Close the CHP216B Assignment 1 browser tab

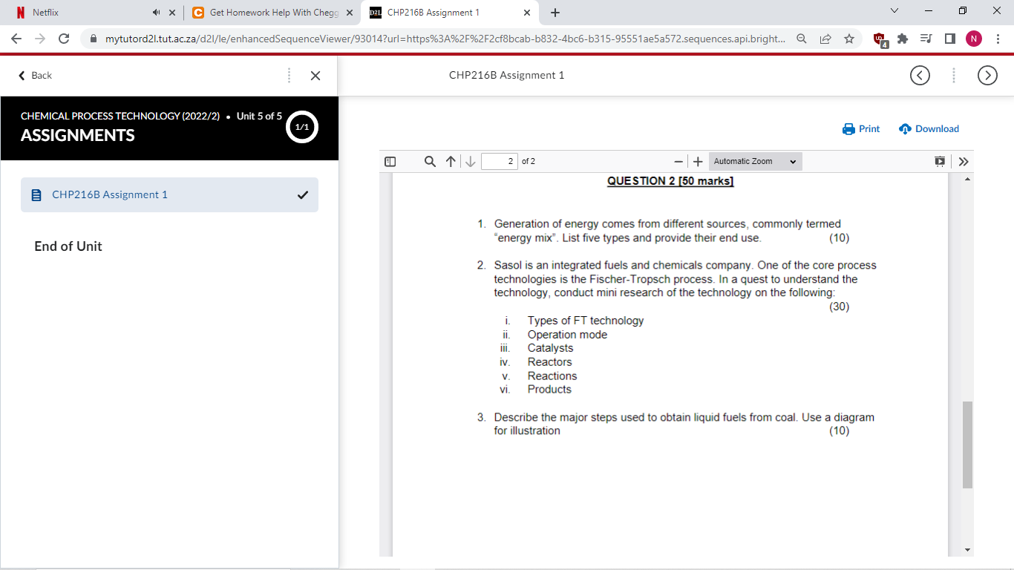pyautogui.click(x=527, y=13)
